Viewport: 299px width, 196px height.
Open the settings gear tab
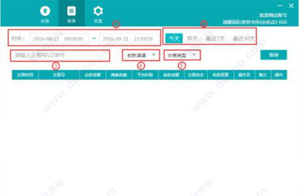(x=98, y=14)
